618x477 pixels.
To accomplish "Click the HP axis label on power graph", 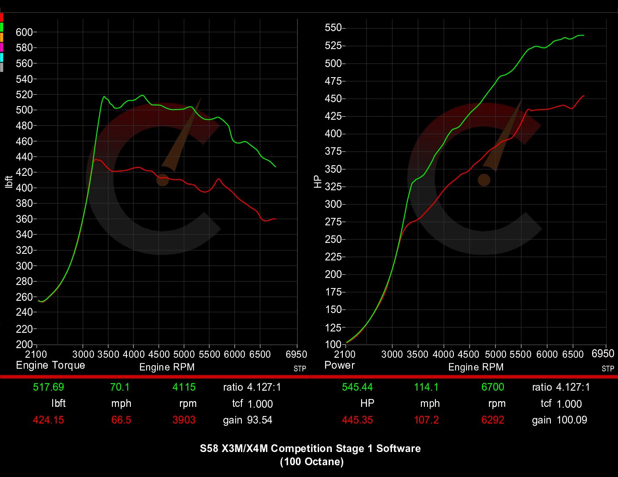I will pyautogui.click(x=318, y=182).
